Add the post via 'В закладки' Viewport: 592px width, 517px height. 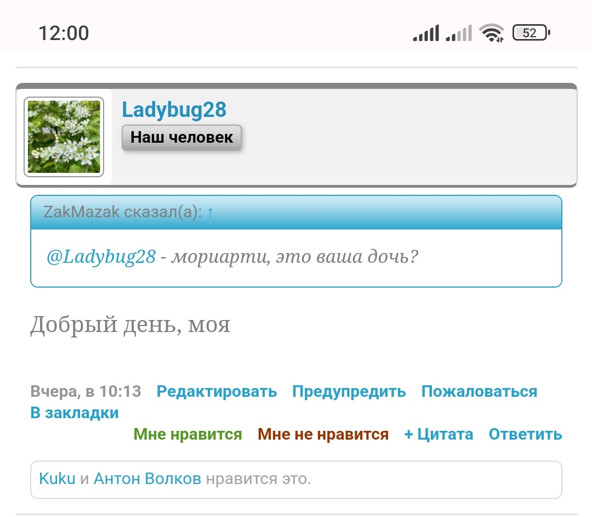tap(75, 413)
